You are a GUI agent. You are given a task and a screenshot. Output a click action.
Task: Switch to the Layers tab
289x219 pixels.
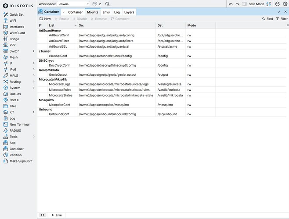129,12
